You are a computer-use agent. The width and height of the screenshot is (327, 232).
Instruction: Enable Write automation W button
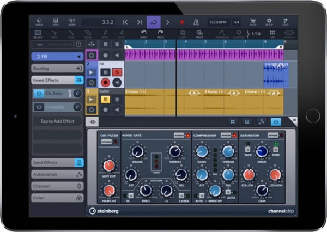(x=247, y=122)
